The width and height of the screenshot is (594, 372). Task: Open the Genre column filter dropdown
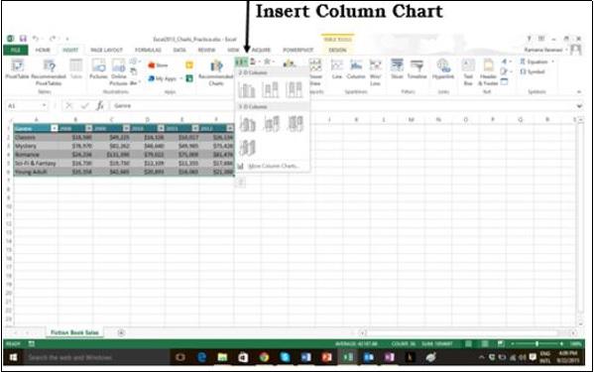coord(55,128)
